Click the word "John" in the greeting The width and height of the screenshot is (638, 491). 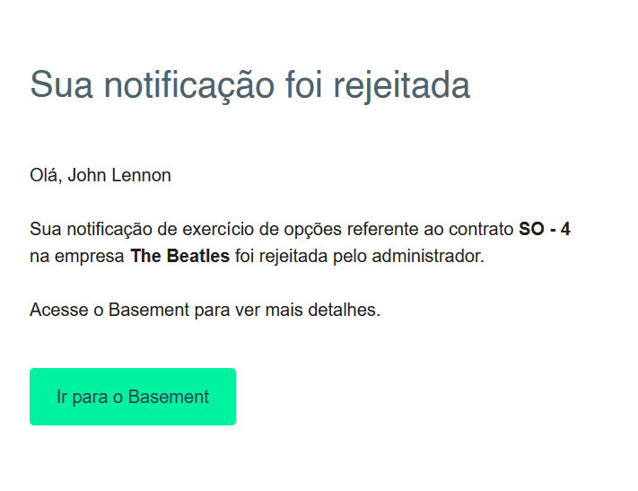pyautogui.click(x=87, y=175)
